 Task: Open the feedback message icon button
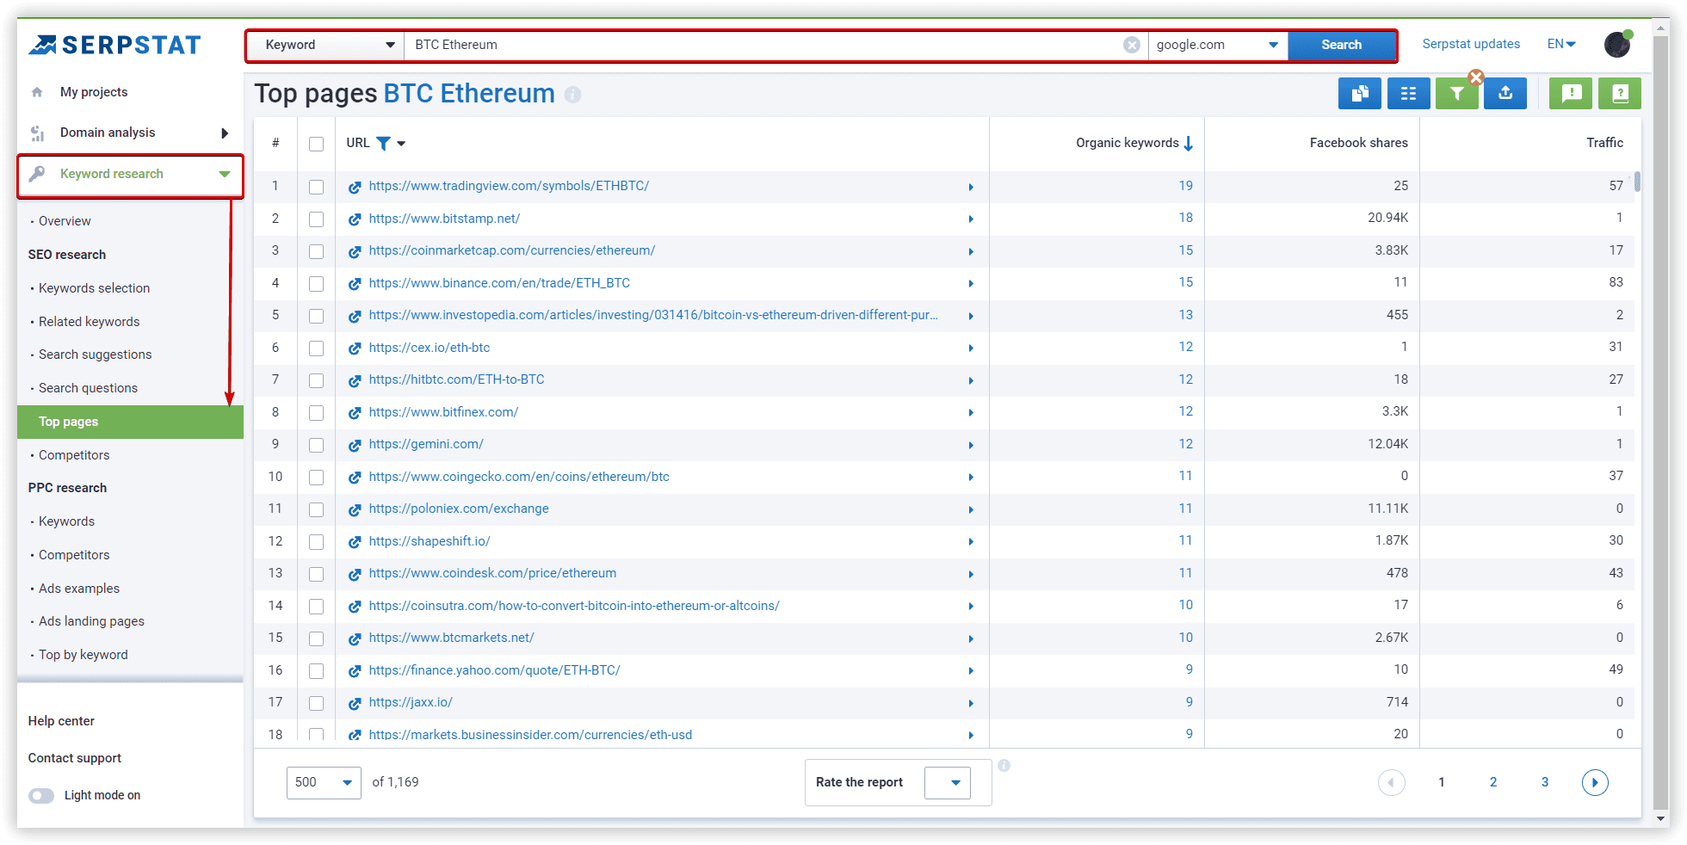pyautogui.click(x=1571, y=93)
